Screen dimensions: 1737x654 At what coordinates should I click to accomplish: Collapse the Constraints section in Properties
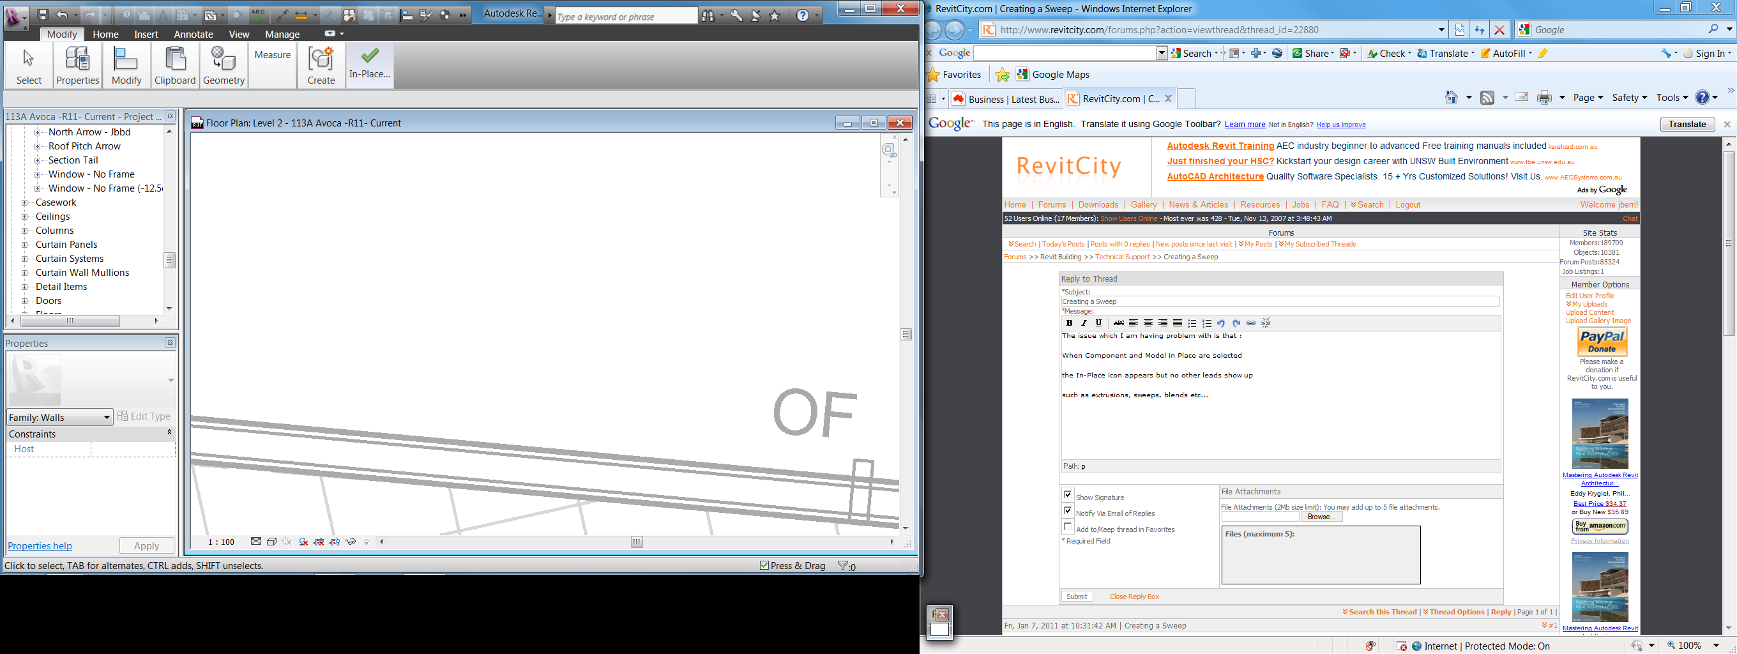(x=169, y=433)
